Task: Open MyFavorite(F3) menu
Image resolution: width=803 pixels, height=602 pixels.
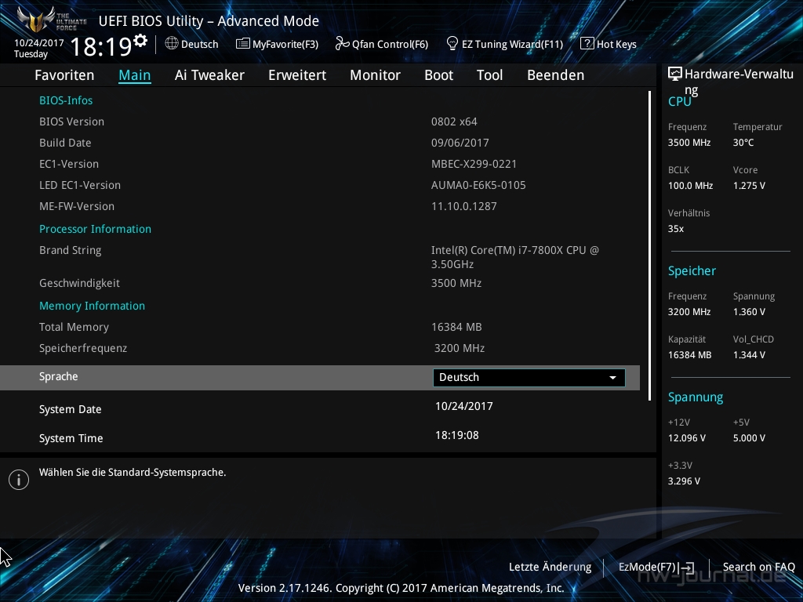Action: (x=277, y=44)
